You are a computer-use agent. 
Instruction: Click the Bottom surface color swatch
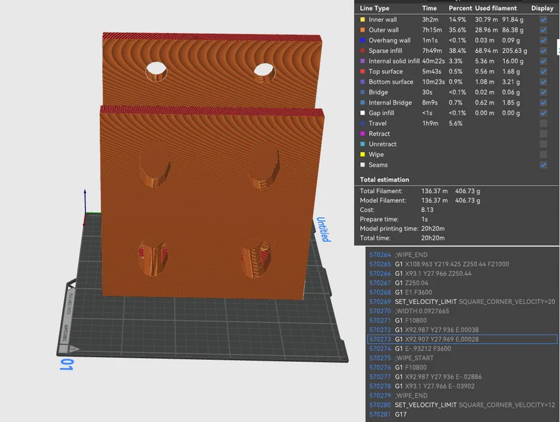point(362,82)
